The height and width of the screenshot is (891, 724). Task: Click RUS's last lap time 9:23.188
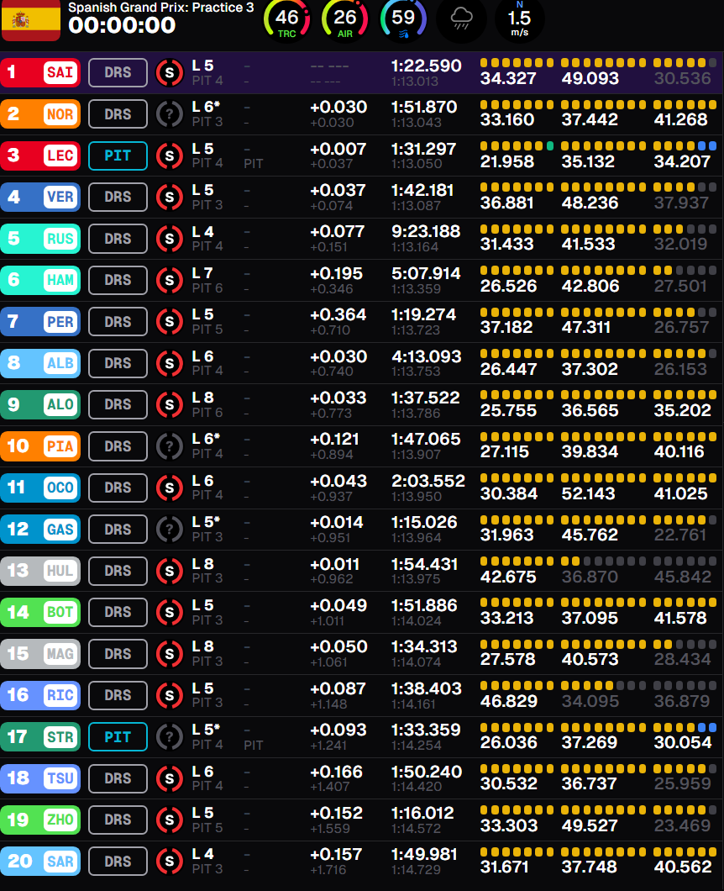[425, 232]
